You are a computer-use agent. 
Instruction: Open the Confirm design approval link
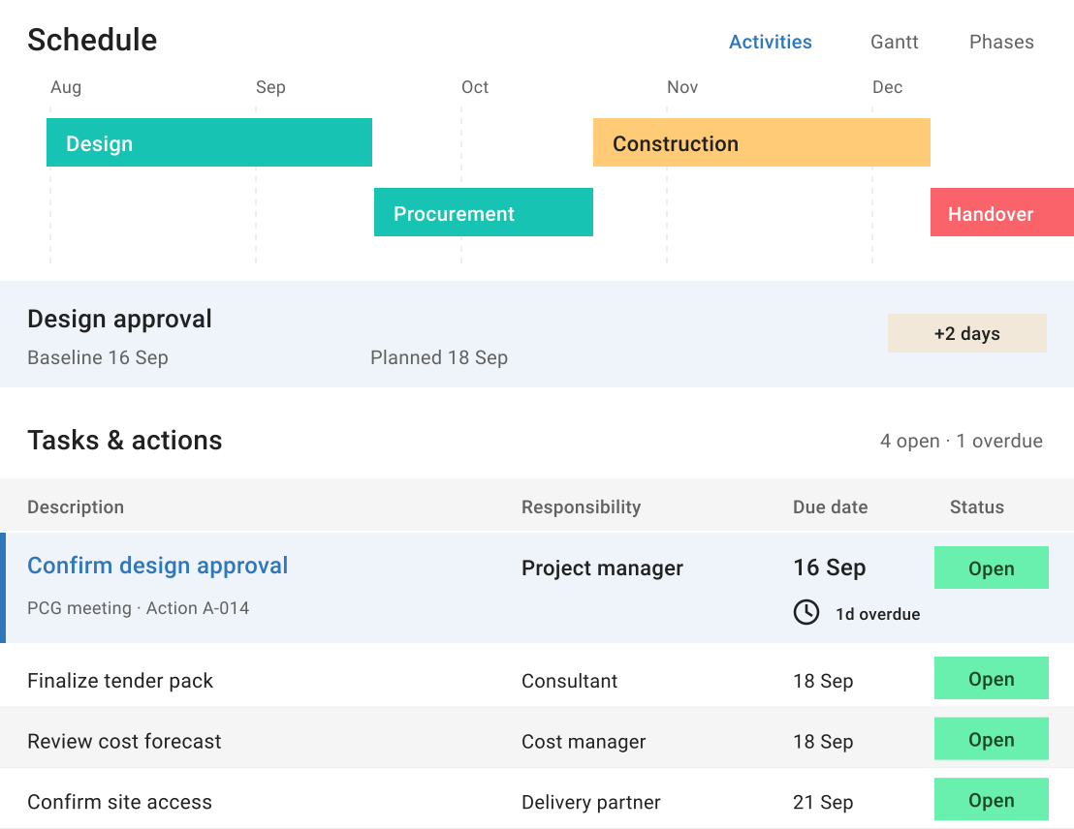pos(158,566)
